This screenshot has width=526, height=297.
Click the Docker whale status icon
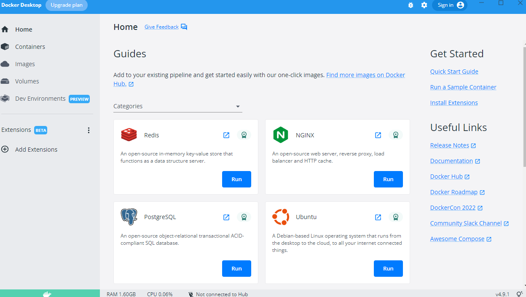[47, 294]
